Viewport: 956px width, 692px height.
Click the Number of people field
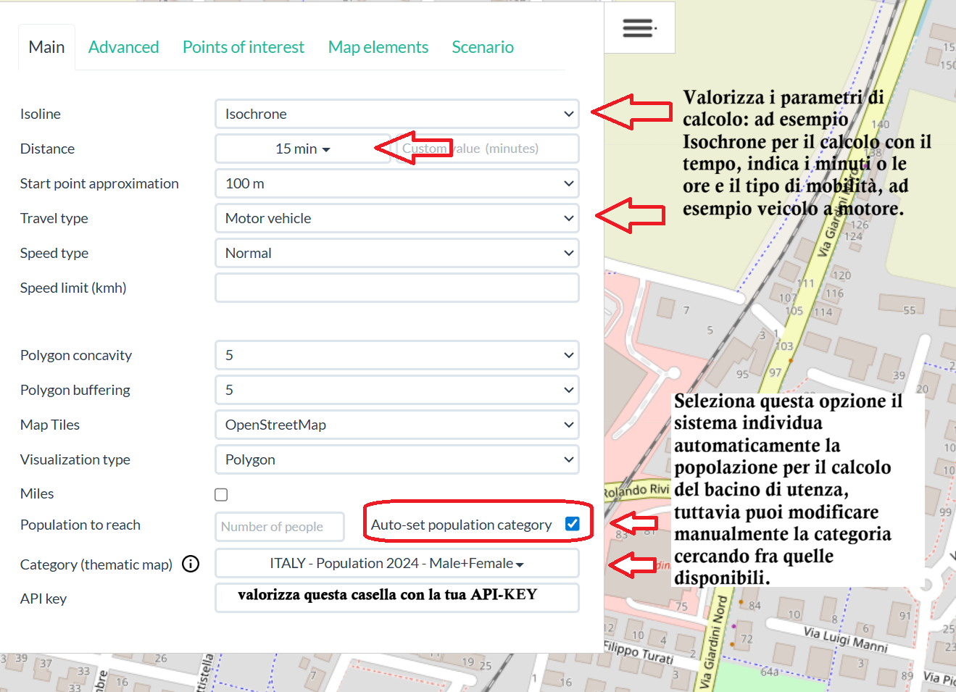(x=279, y=527)
